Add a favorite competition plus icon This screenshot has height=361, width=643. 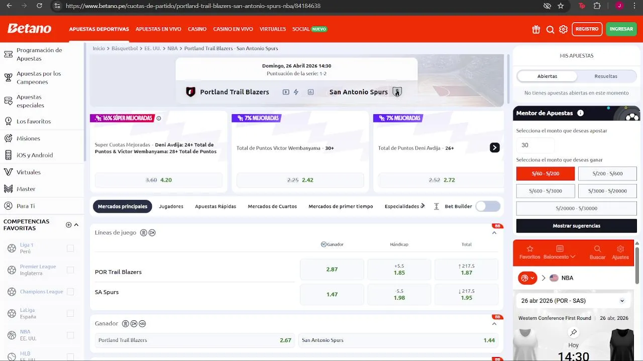(69, 225)
